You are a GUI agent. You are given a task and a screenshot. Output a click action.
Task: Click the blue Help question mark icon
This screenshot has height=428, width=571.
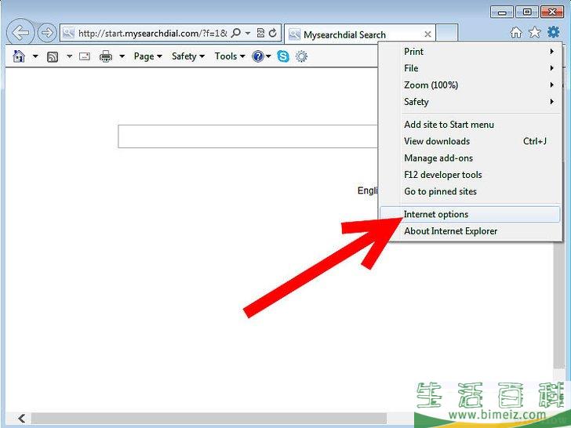coord(258,56)
